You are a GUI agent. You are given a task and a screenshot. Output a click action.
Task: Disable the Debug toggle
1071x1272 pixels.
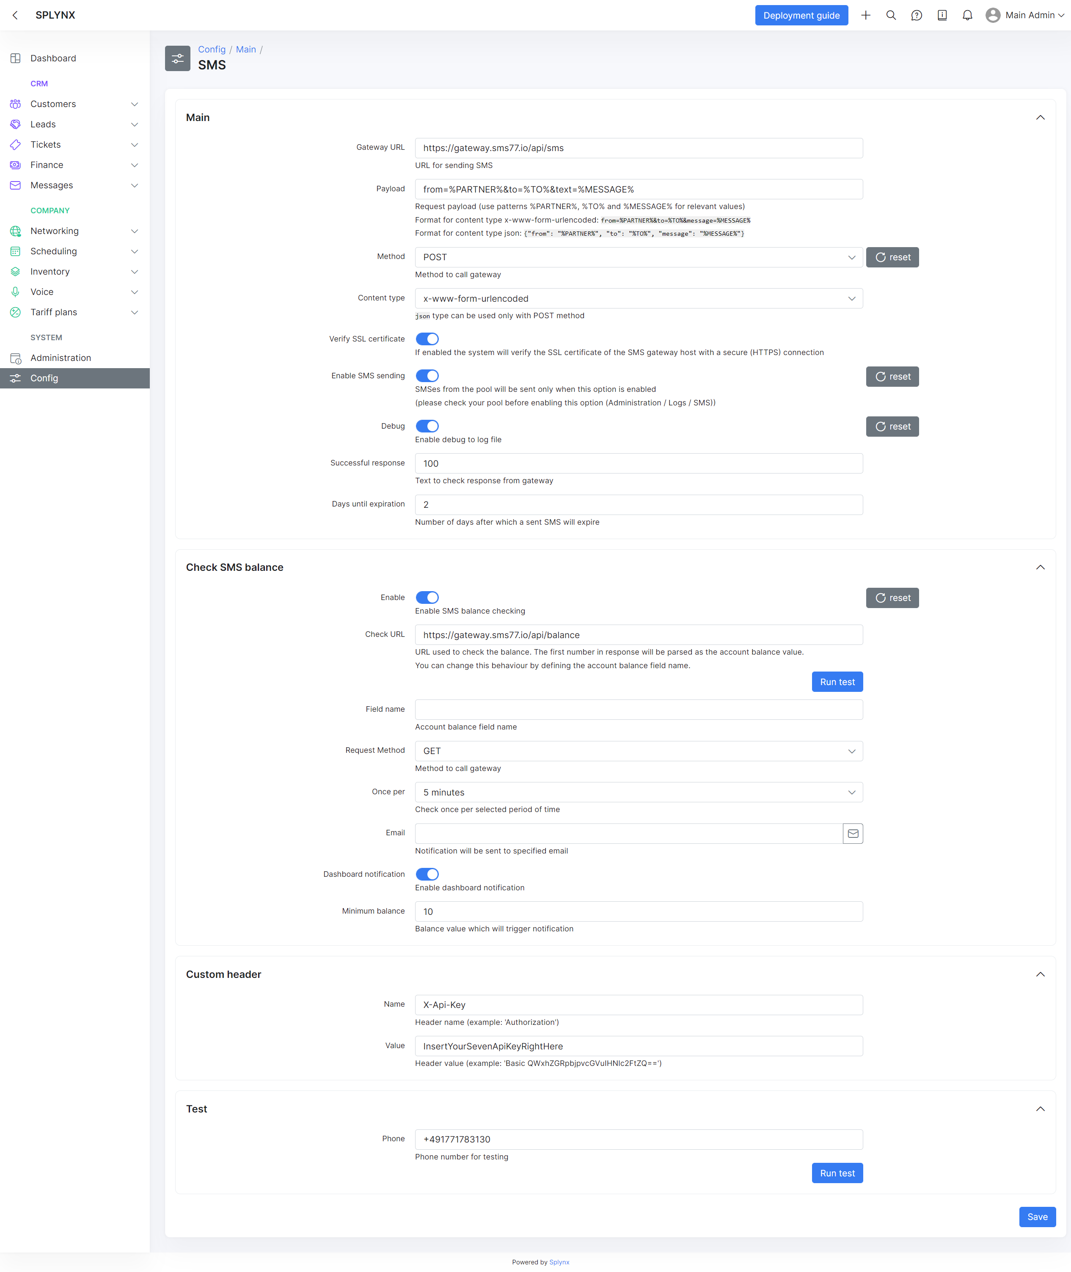coord(427,426)
